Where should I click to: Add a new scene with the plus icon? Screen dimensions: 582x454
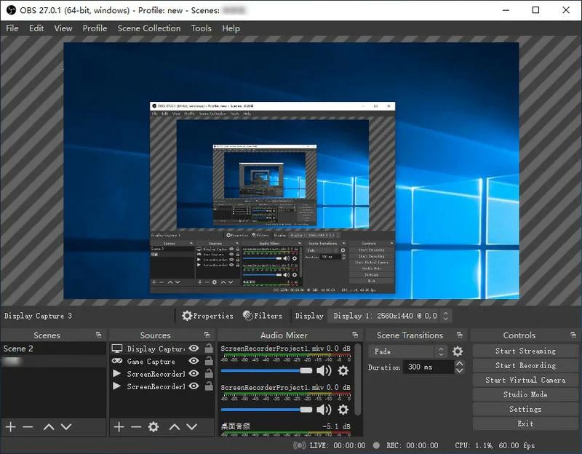click(x=10, y=427)
